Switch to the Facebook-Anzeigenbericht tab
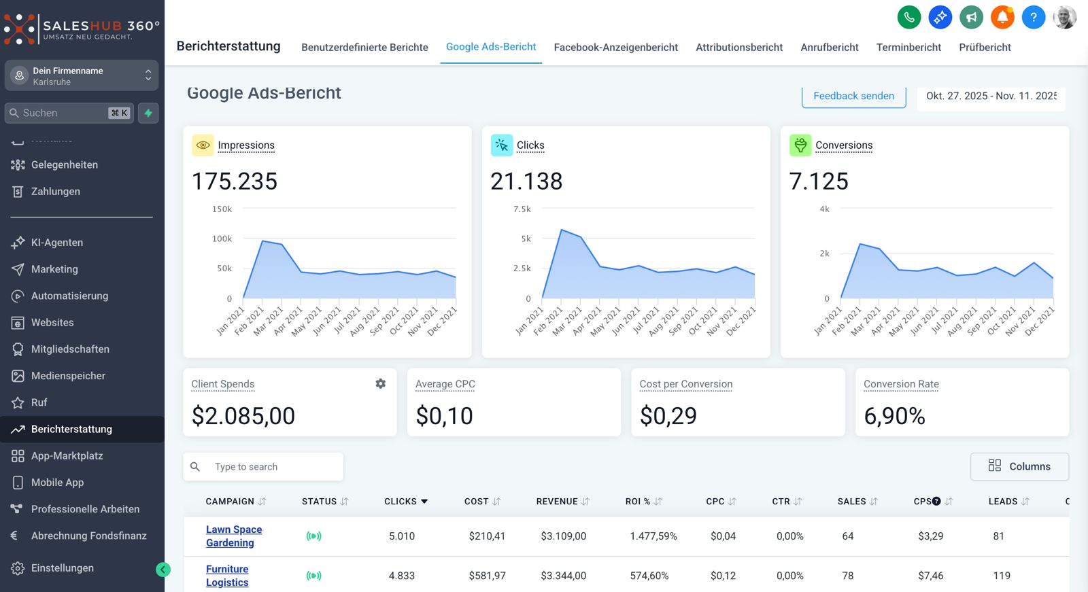The image size is (1088, 592). (615, 48)
